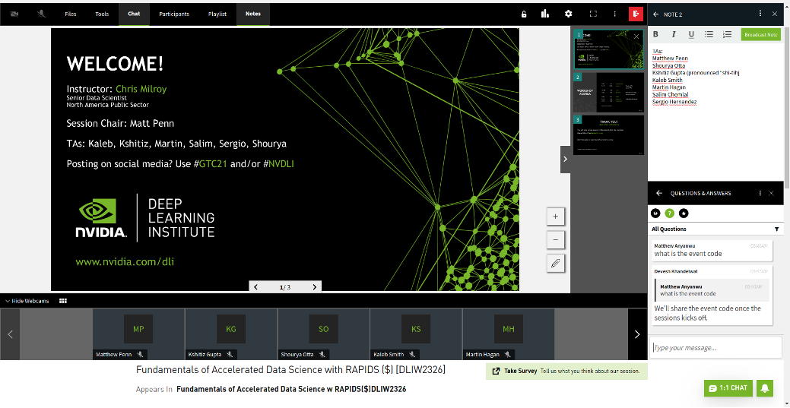Viewport: 790px width, 408px height.
Task: Zoom in on slide with plus button
Action: [556, 217]
